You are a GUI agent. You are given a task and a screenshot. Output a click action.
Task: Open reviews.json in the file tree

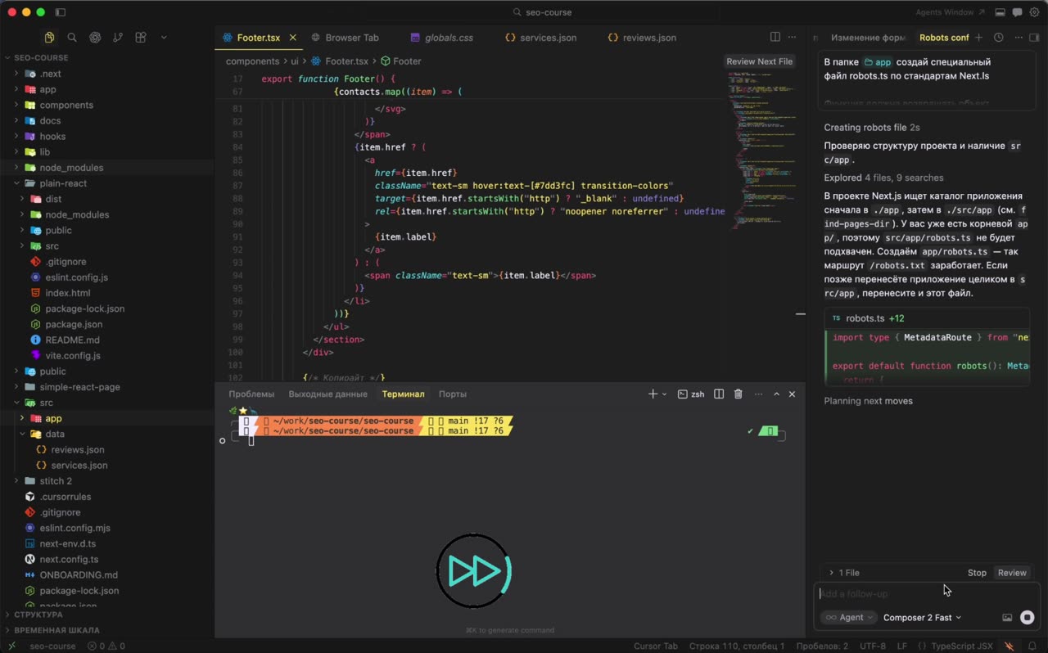tap(77, 449)
